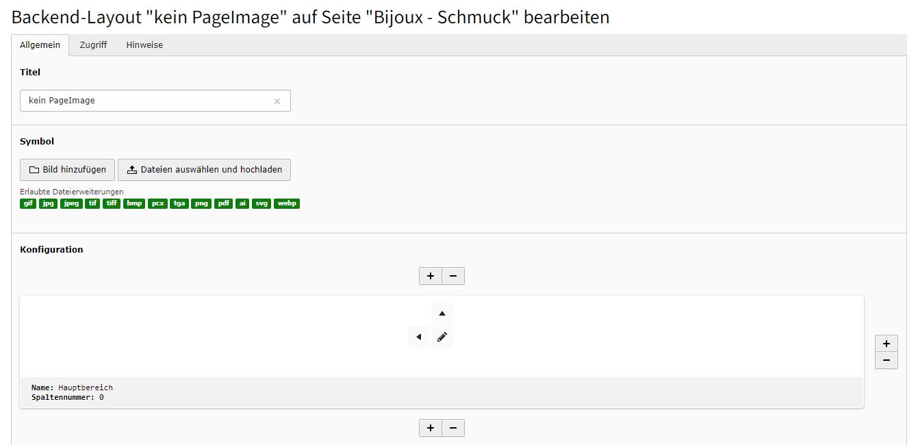Click the webp file extension badge
The width and height of the screenshot is (918, 445).
[287, 203]
